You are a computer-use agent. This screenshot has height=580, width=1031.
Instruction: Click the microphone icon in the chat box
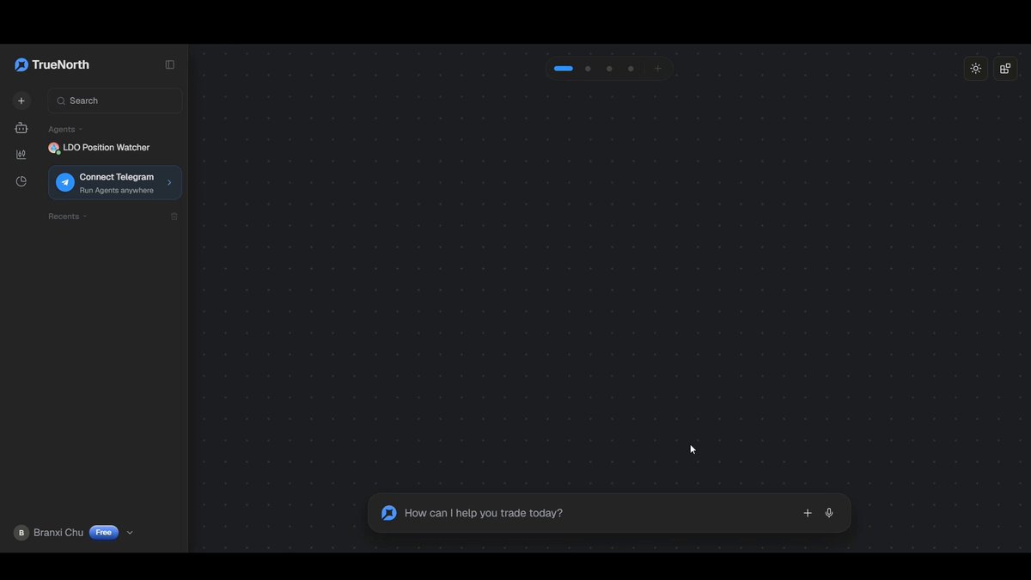829,513
